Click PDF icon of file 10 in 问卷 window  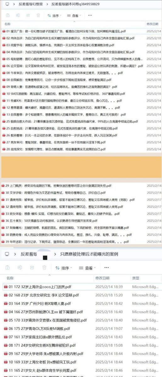pyautogui.click(x=4, y=94)
